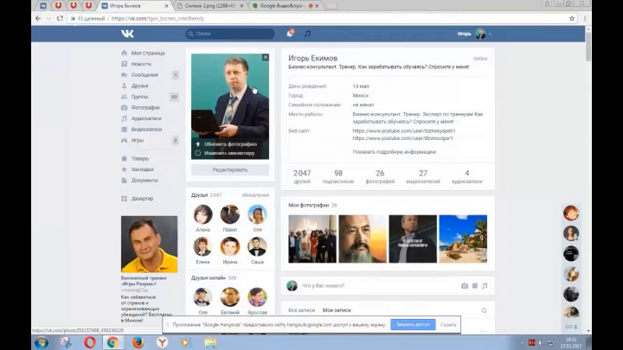Open the beach photo thumbnail
This screenshot has height=350, width=623.
[463, 239]
